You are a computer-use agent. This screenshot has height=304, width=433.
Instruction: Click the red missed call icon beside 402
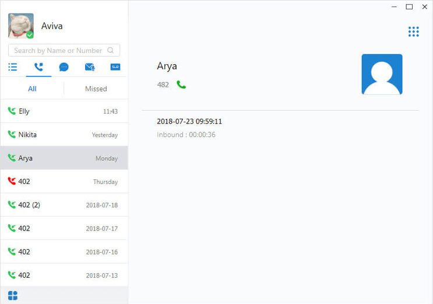(x=12, y=181)
